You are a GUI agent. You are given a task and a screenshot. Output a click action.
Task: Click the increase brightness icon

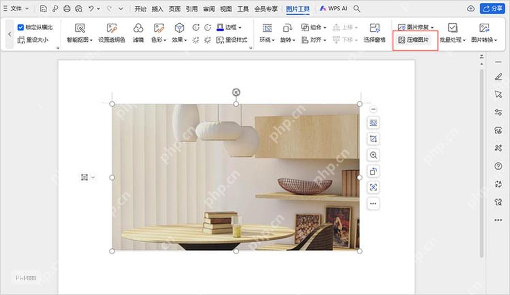(195, 40)
